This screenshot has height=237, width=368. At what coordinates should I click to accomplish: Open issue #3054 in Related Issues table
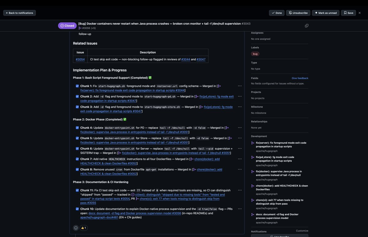tap(80, 59)
